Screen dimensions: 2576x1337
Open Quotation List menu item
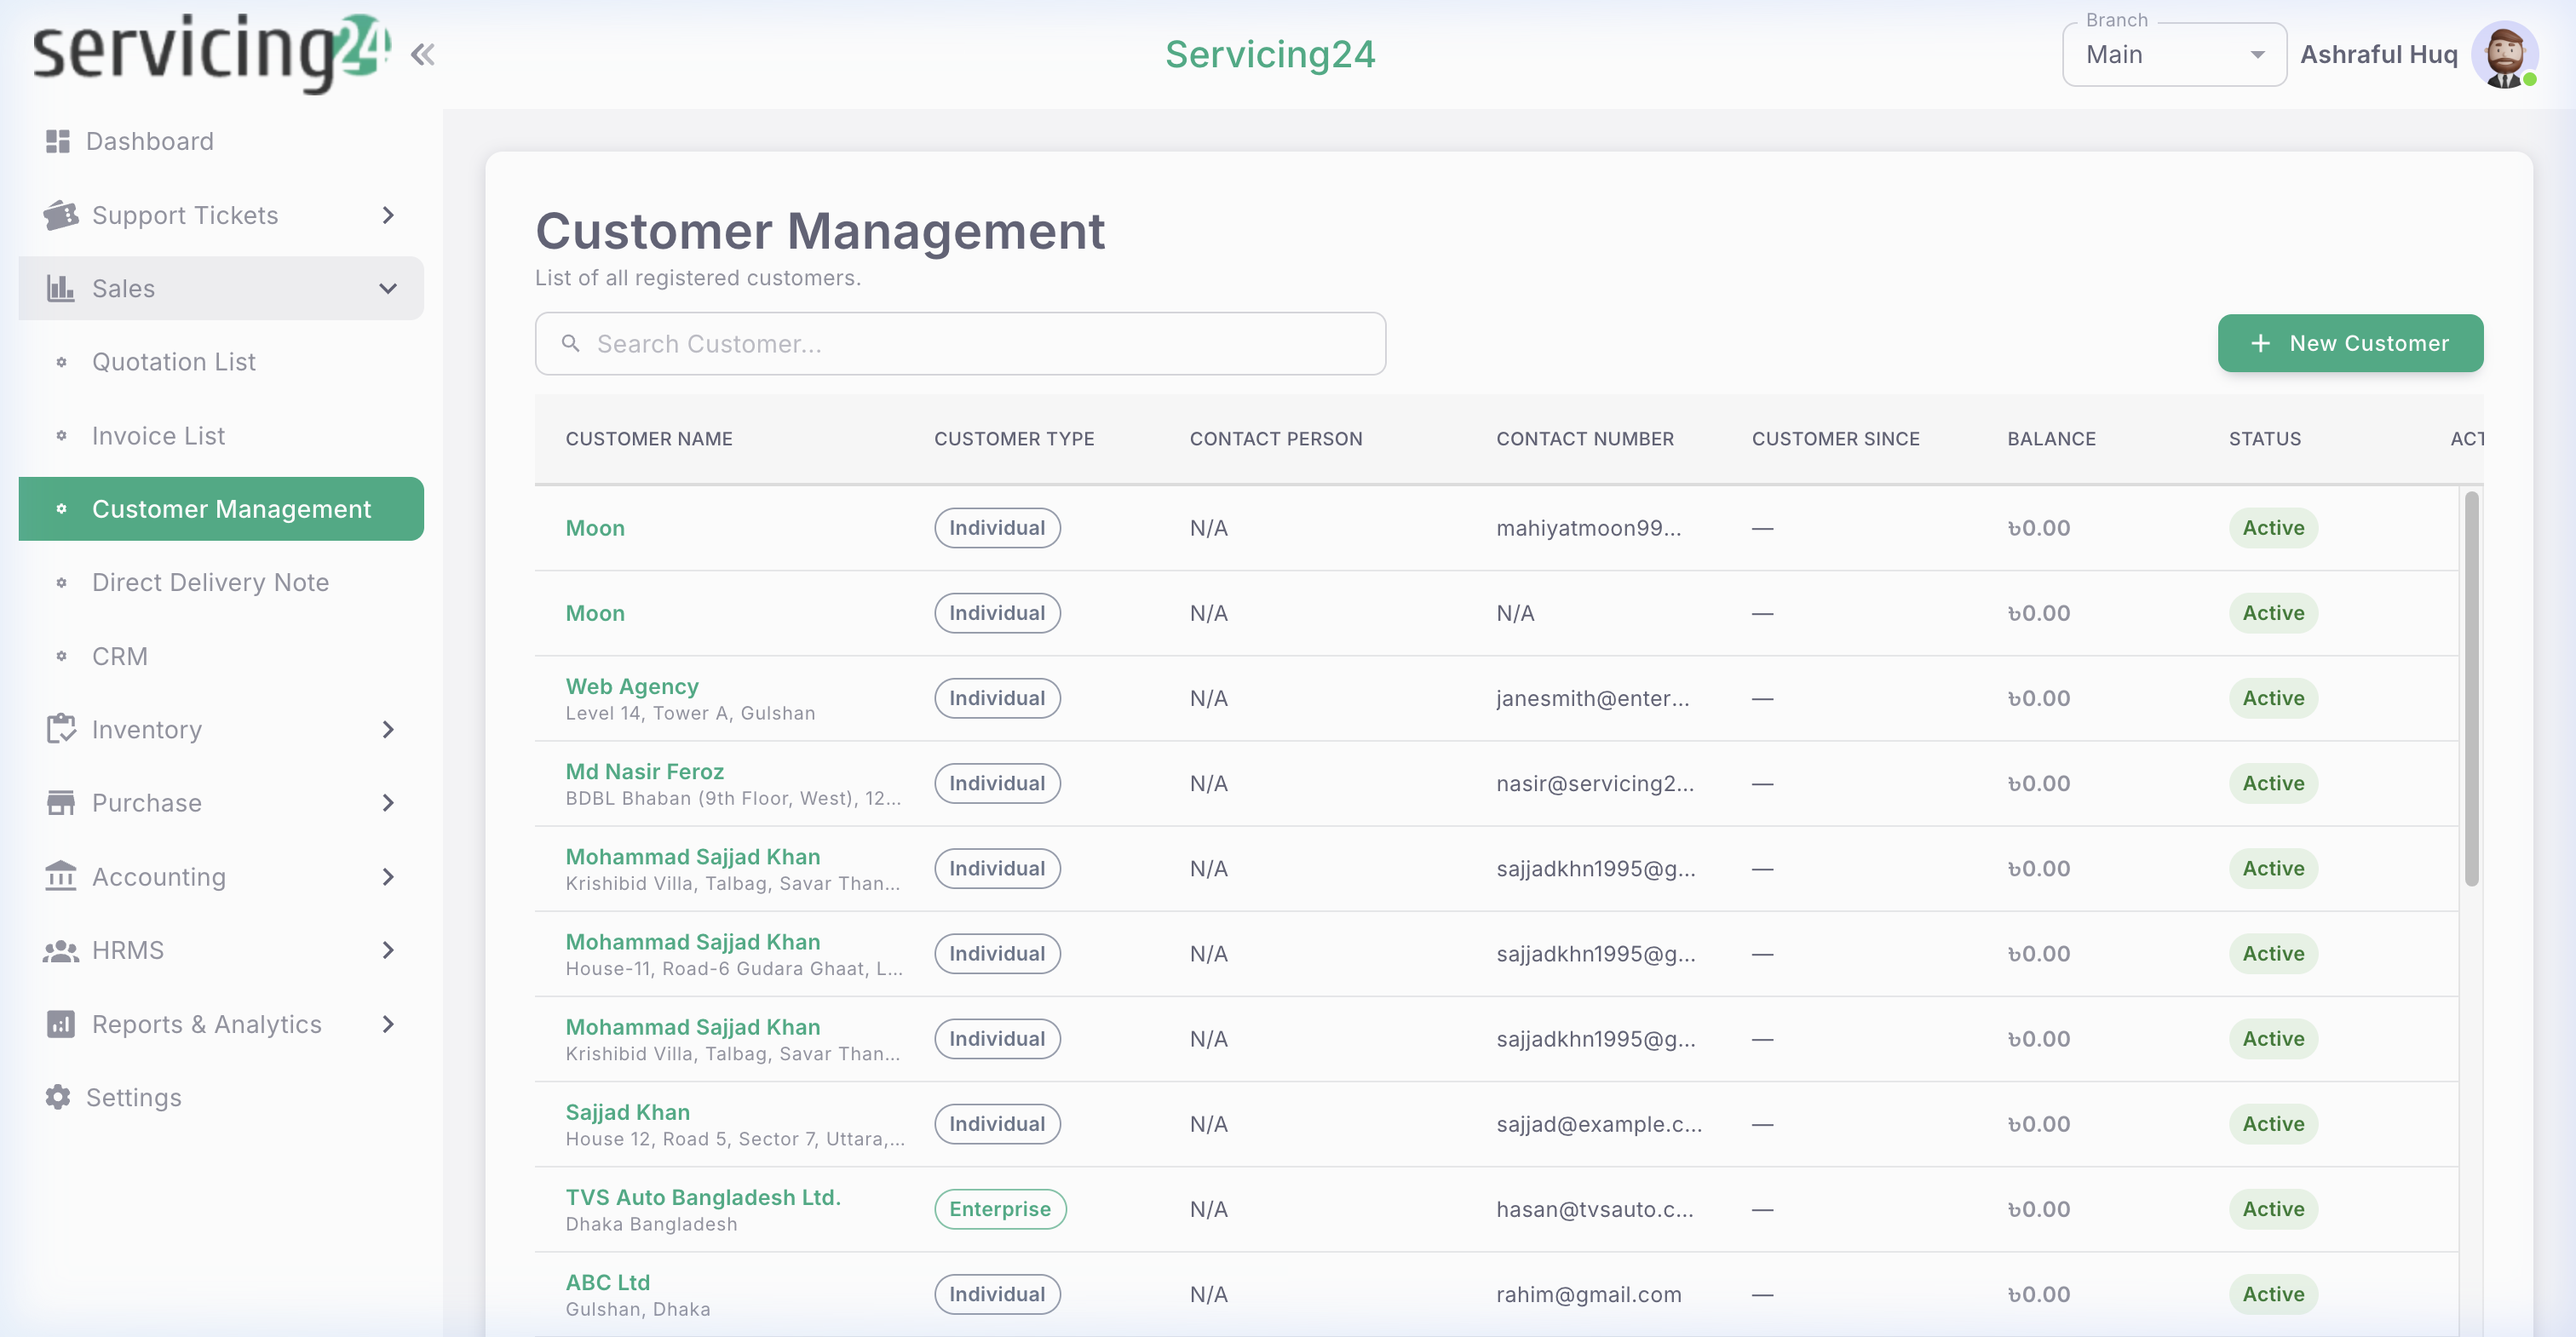221,362
